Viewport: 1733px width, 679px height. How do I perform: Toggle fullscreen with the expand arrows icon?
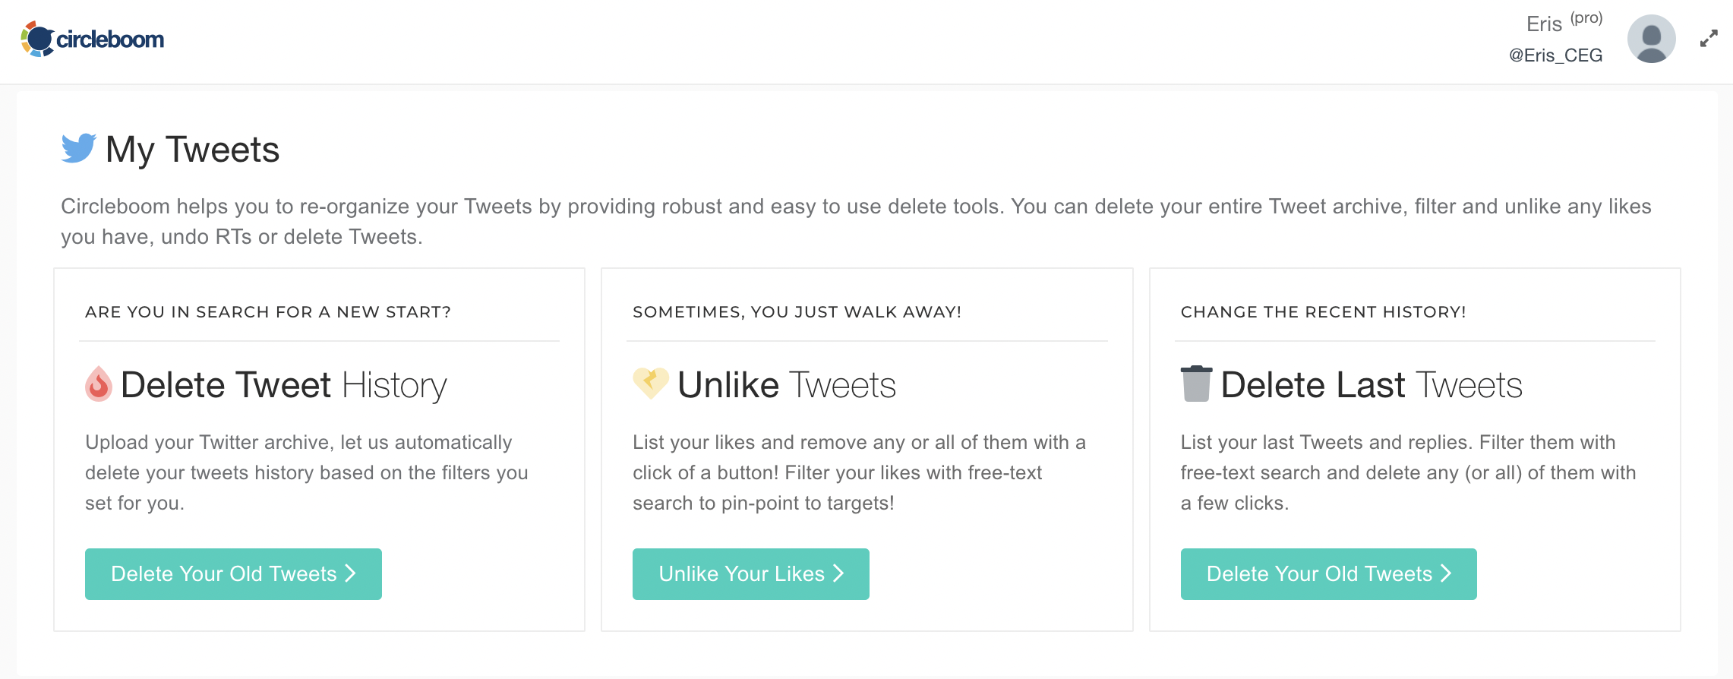click(x=1709, y=39)
